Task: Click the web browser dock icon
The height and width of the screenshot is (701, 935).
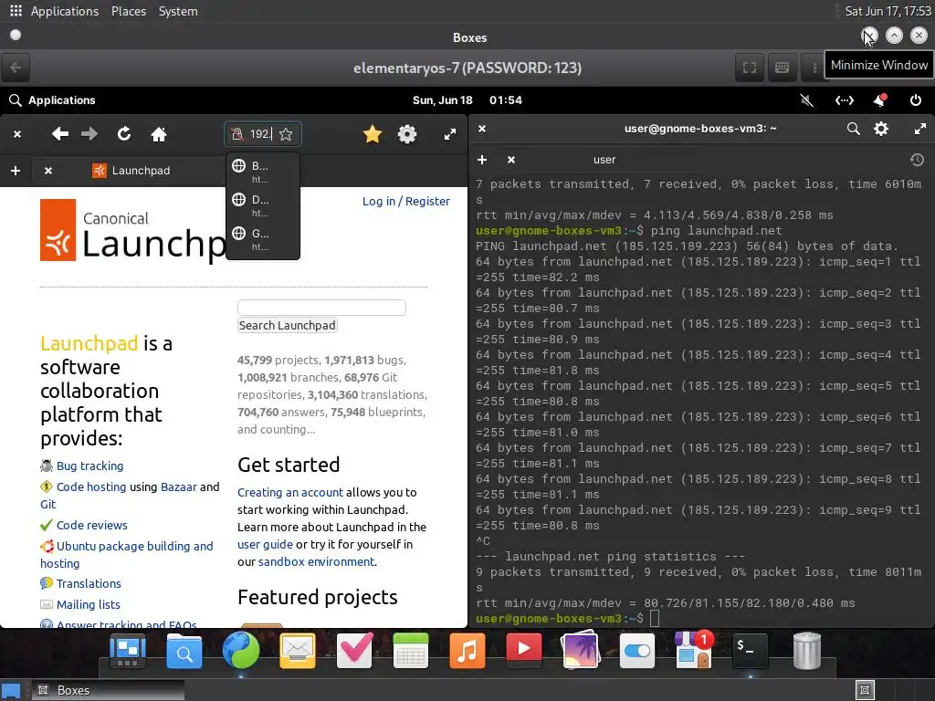Action: [241, 650]
